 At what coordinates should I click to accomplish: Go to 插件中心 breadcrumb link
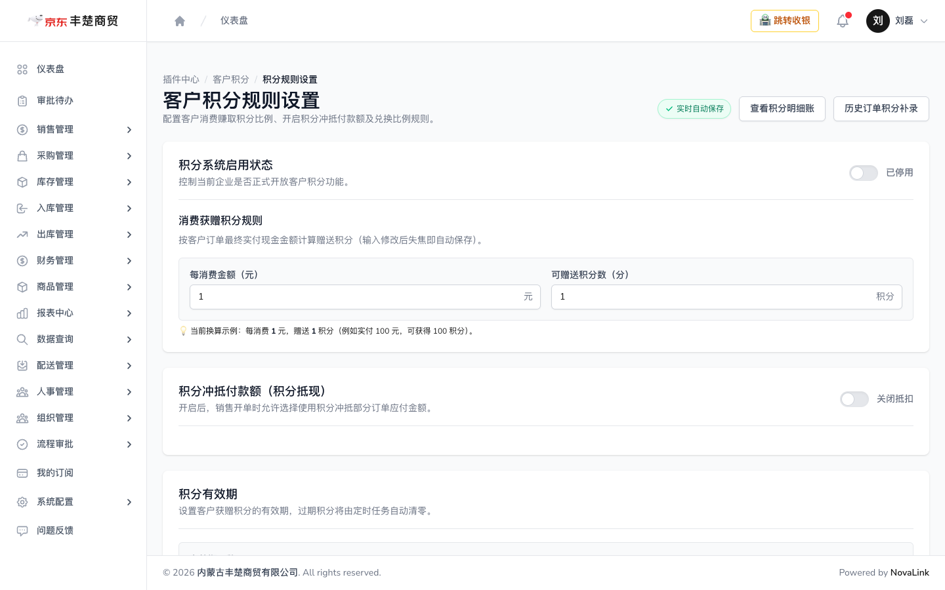click(x=181, y=79)
